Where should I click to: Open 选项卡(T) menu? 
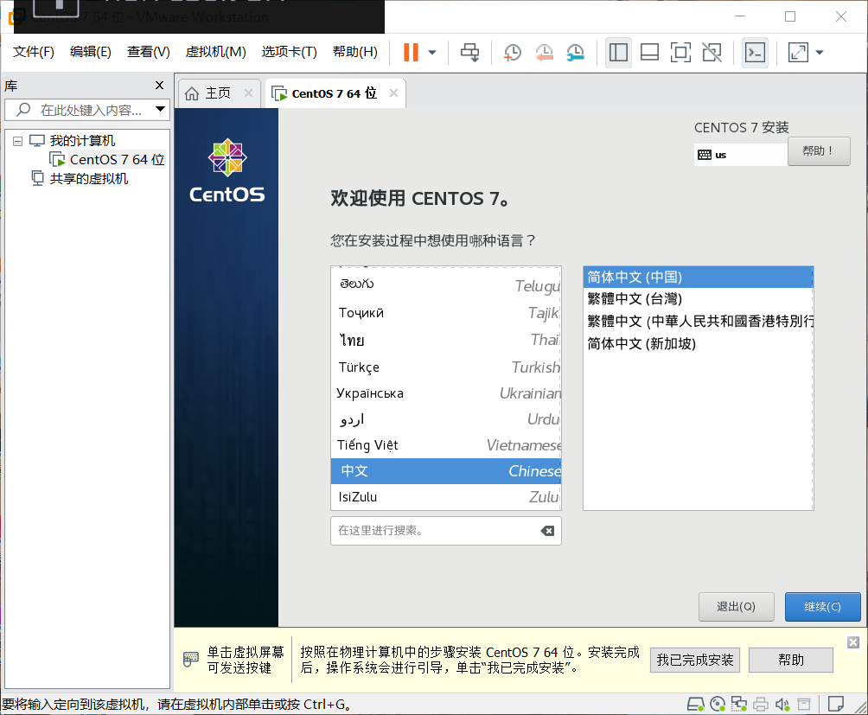(x=290, y=52)
